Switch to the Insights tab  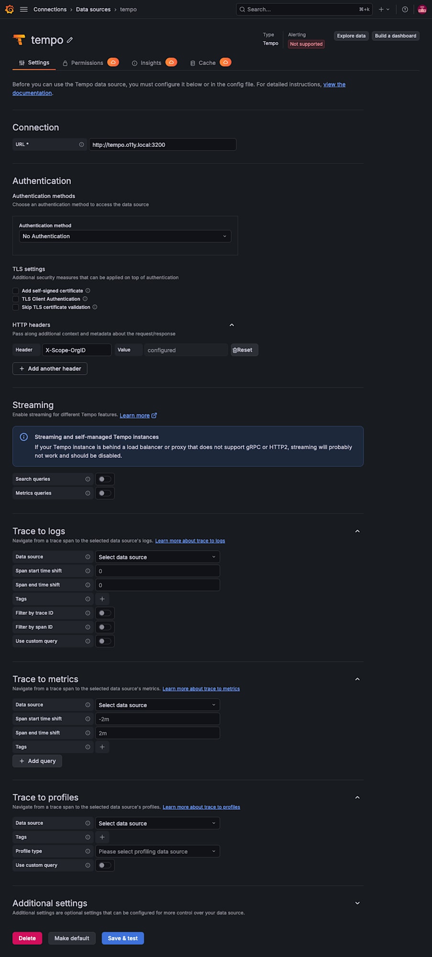(146, 63)
